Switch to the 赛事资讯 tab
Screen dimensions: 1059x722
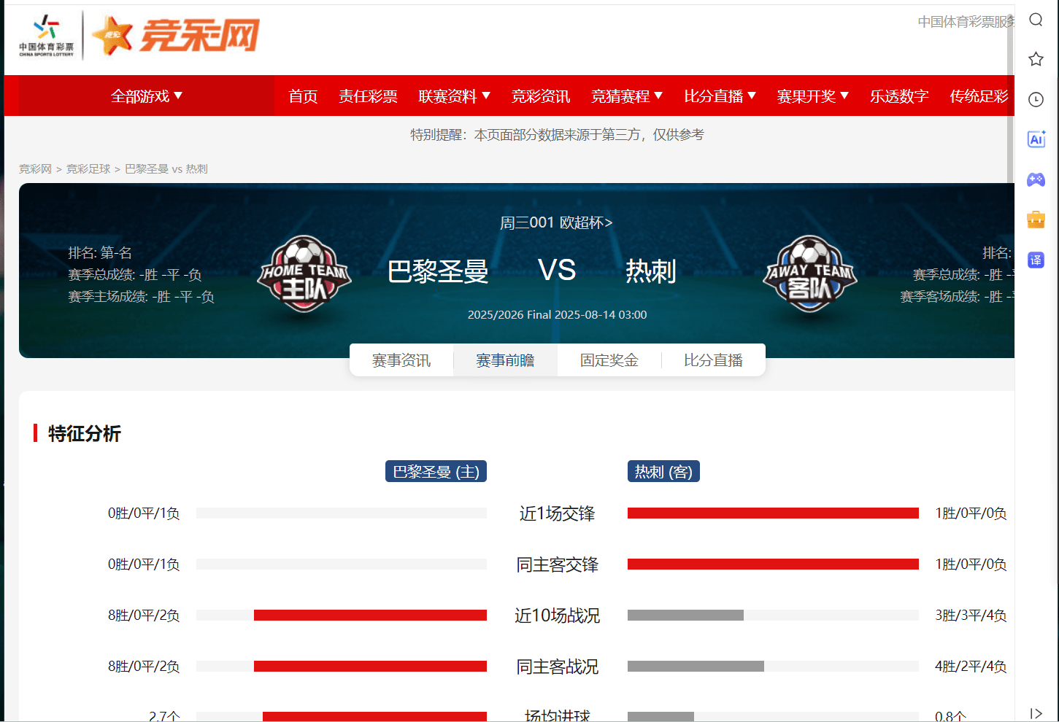click(x=401, y=360)
